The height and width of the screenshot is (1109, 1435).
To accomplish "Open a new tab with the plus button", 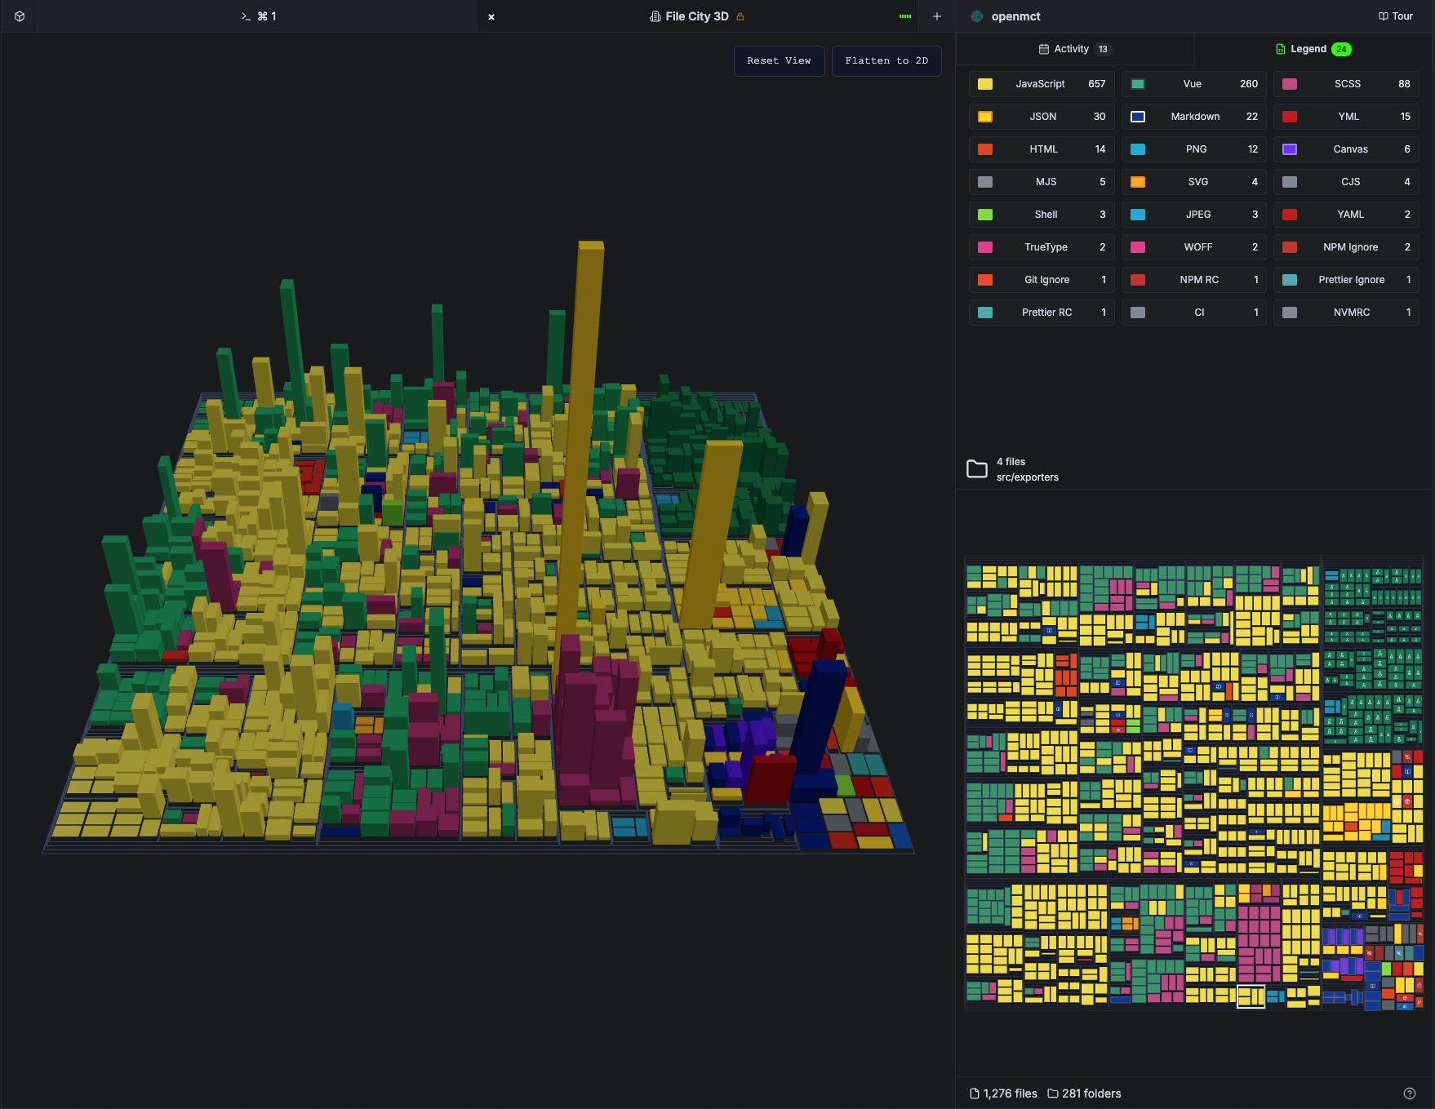I will click(x=936, y=16).
